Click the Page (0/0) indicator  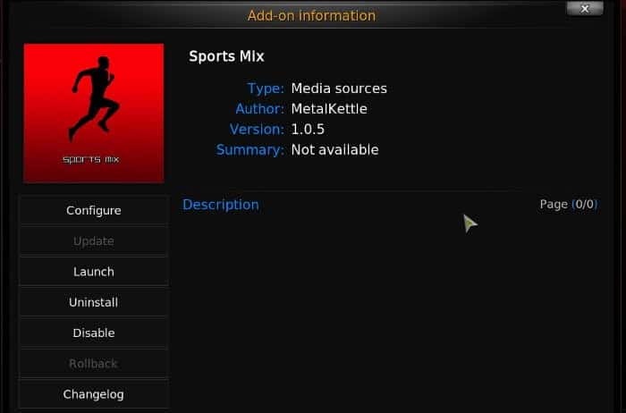click(569, 205)
